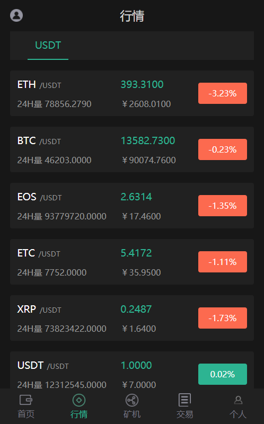Click the BTC price 13582.7300
This screenshot has height=424, width=264.
coord(148,140)
